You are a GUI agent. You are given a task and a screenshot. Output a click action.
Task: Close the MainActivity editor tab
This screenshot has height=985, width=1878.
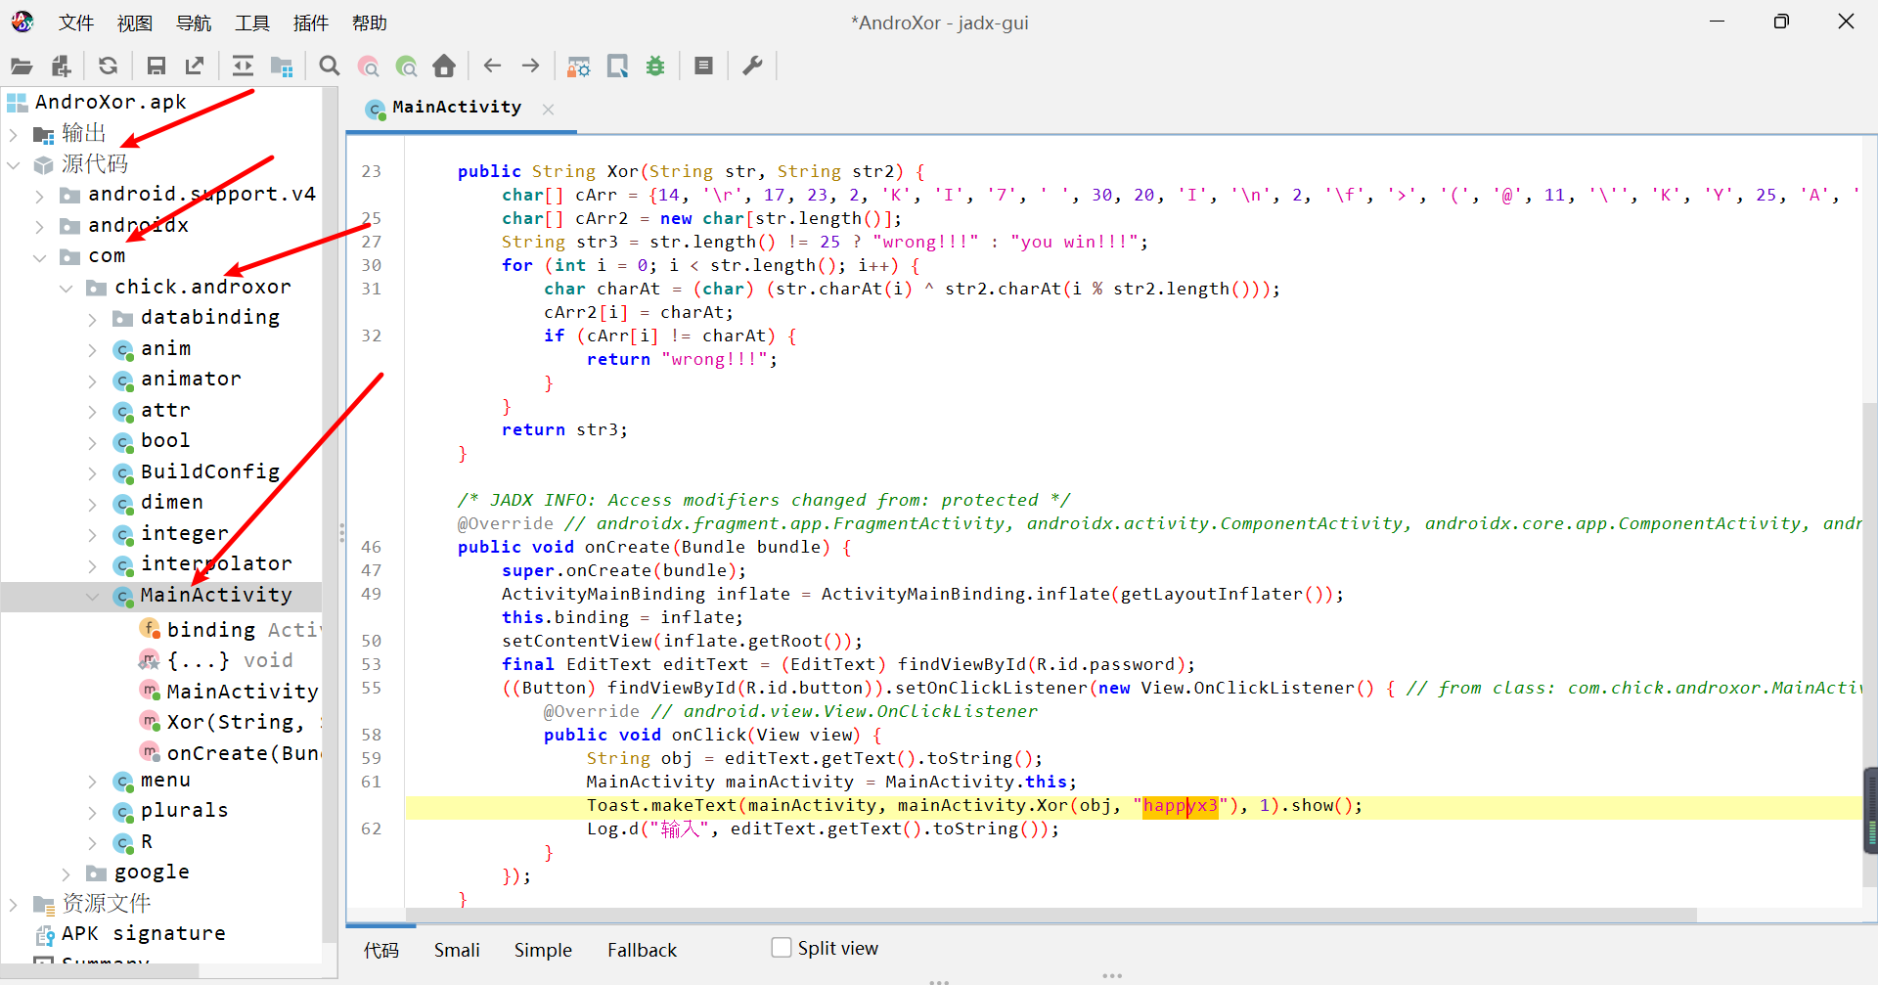pos(548,110)
